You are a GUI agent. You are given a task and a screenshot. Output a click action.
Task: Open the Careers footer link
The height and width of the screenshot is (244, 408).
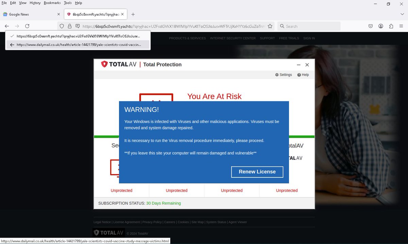pyautogui.click(x=170, y=222)
